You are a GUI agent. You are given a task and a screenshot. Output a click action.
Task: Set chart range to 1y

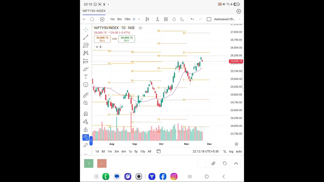tap(130, 151)
